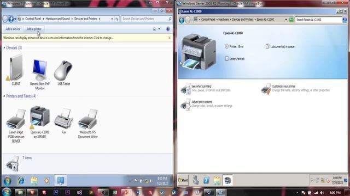Open help in Devices and Printers window

tap(168, 29)
